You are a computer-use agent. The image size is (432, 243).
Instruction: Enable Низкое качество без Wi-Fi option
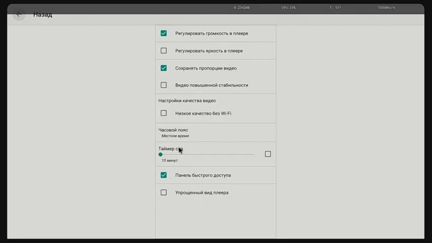(163, 113)
